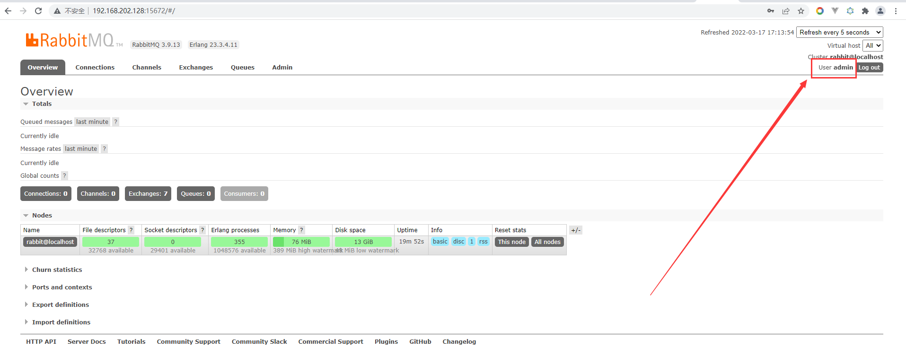Open the Admin tab
Screen dimensions: 906x357
click(282, 68)
